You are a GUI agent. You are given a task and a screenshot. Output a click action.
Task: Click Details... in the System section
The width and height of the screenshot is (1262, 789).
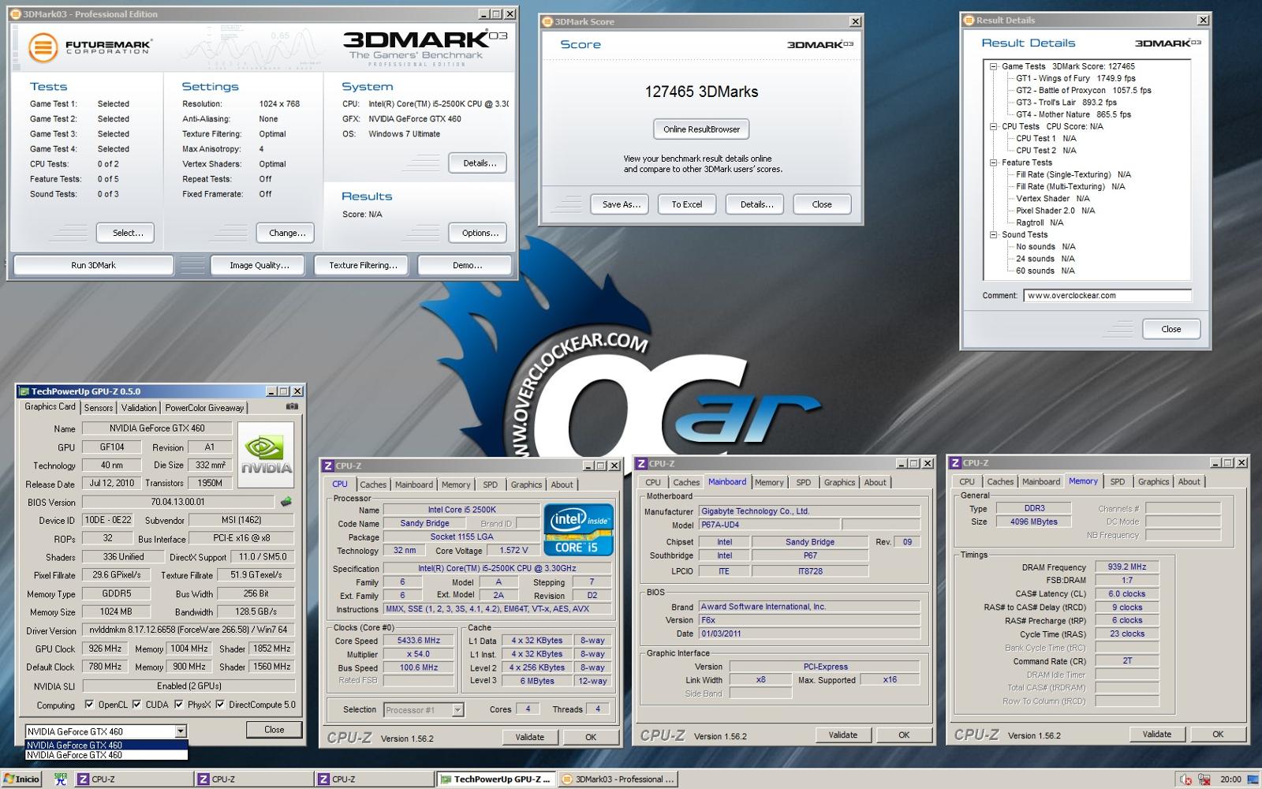(x=480, y=163)
